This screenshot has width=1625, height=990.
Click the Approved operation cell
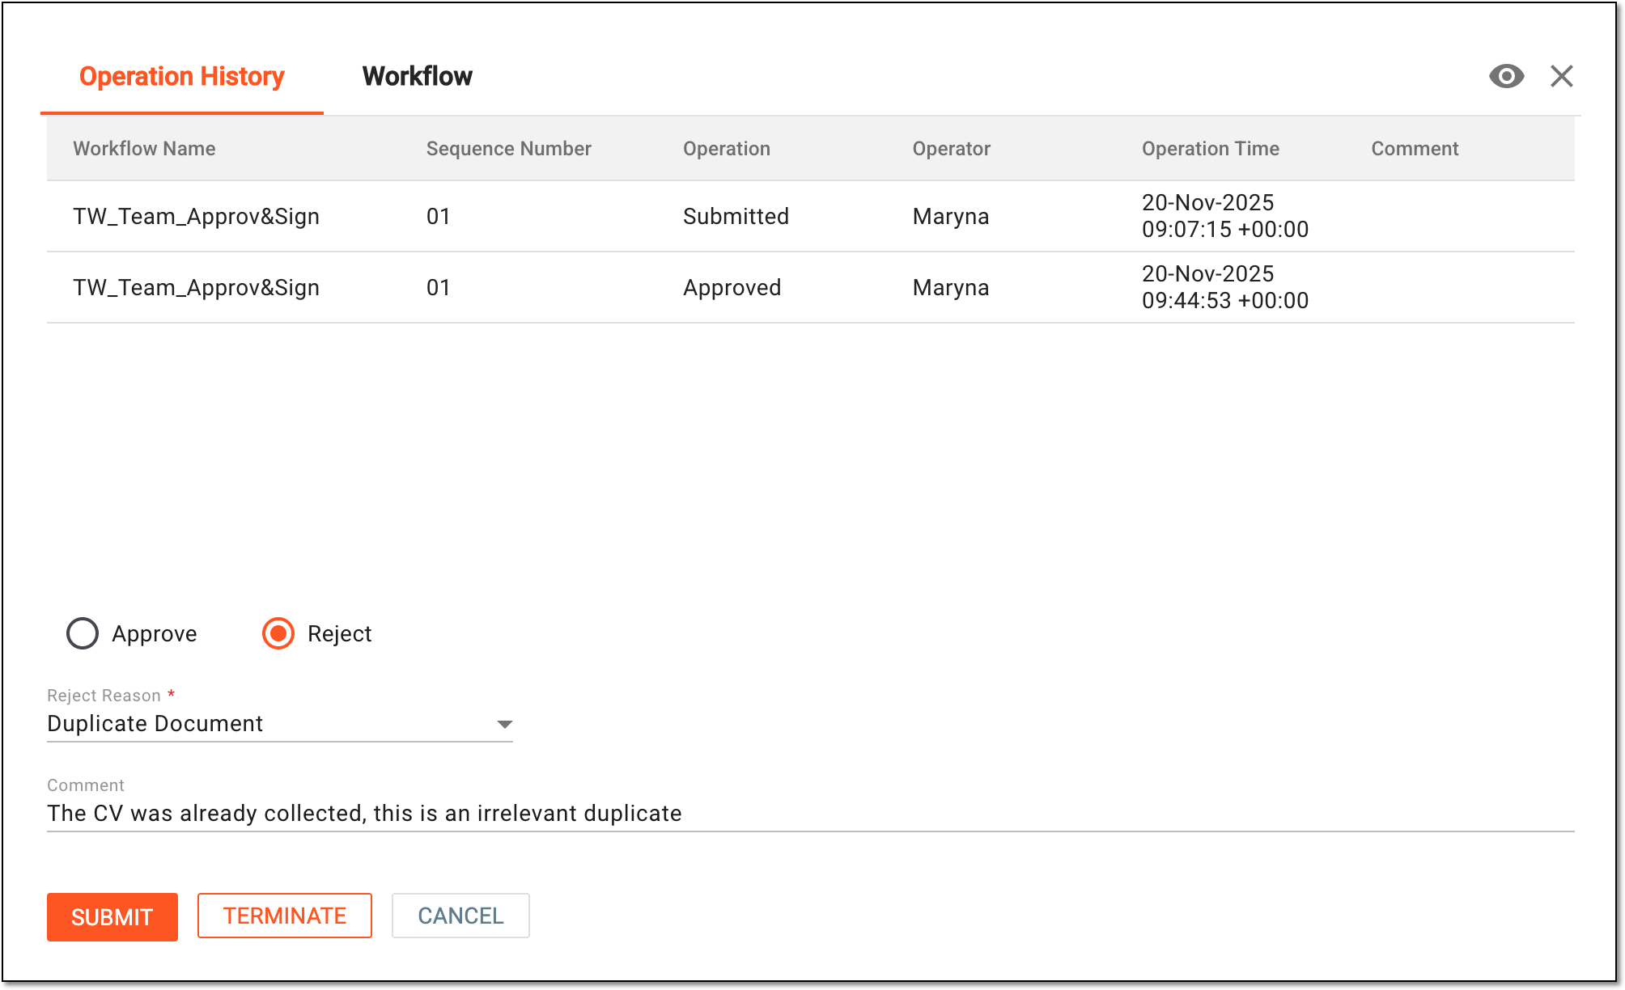pyautogui.click(x=732, y=287)
